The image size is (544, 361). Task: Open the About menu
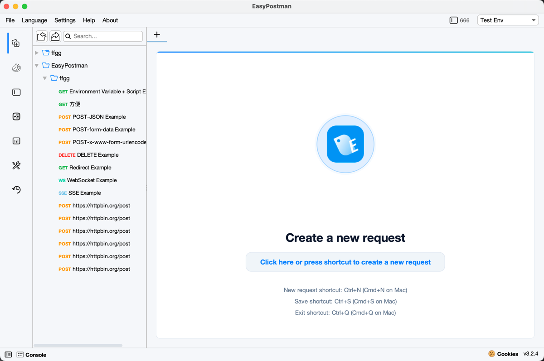[110, 20]
